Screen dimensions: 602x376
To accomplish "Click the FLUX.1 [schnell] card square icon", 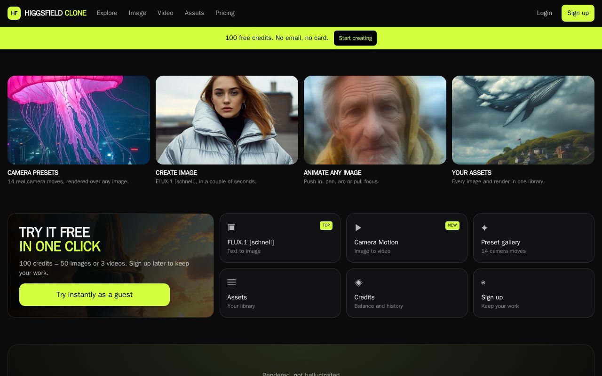I will point(231,227).
